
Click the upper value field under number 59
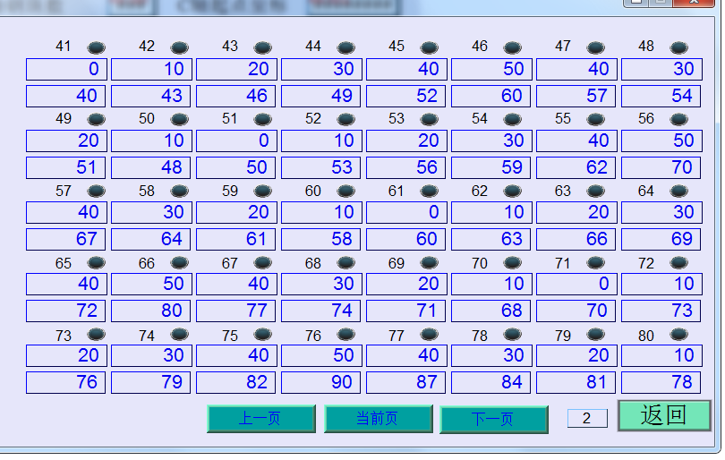[236, 212]
